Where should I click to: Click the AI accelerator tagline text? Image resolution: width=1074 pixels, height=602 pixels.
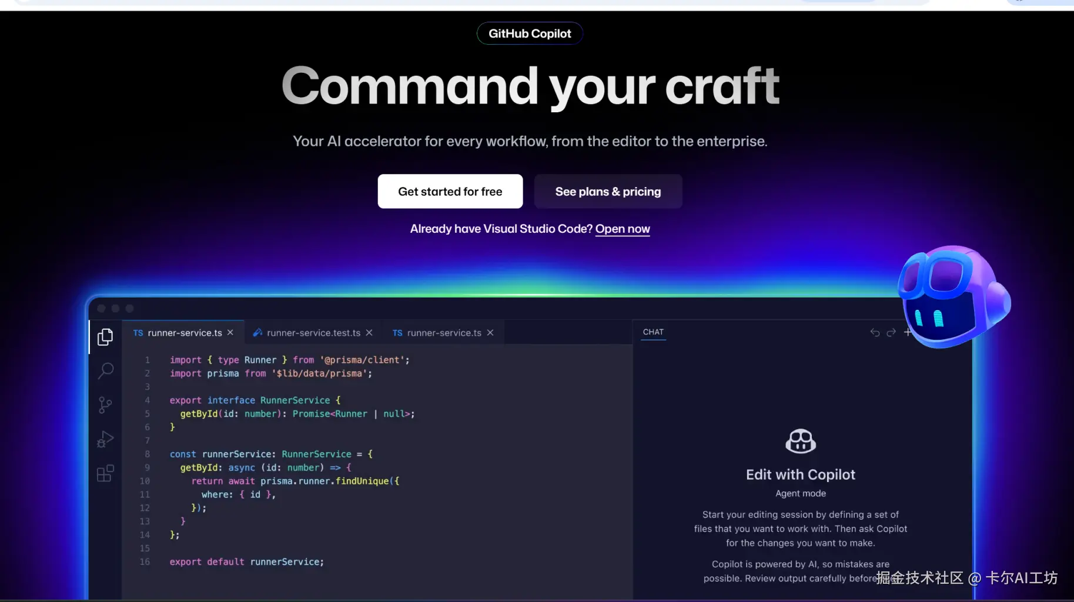(530, 141)
